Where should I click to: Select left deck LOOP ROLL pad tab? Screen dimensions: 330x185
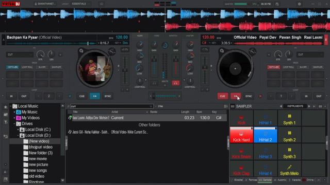pos(27,67)
